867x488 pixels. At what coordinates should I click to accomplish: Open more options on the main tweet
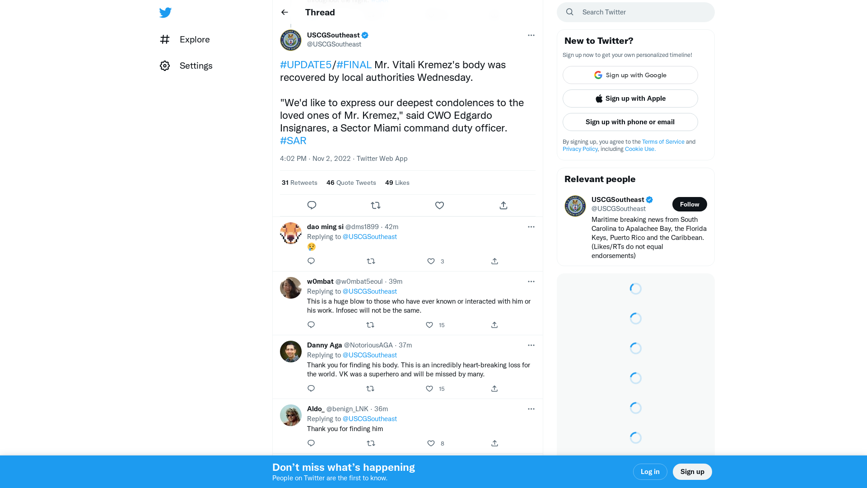pyautogui.click(x=531, y=35)
